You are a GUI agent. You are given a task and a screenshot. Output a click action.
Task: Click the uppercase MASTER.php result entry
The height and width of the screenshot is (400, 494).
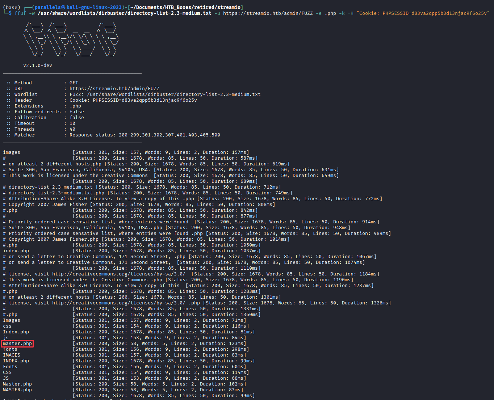(x=17, y=390)
